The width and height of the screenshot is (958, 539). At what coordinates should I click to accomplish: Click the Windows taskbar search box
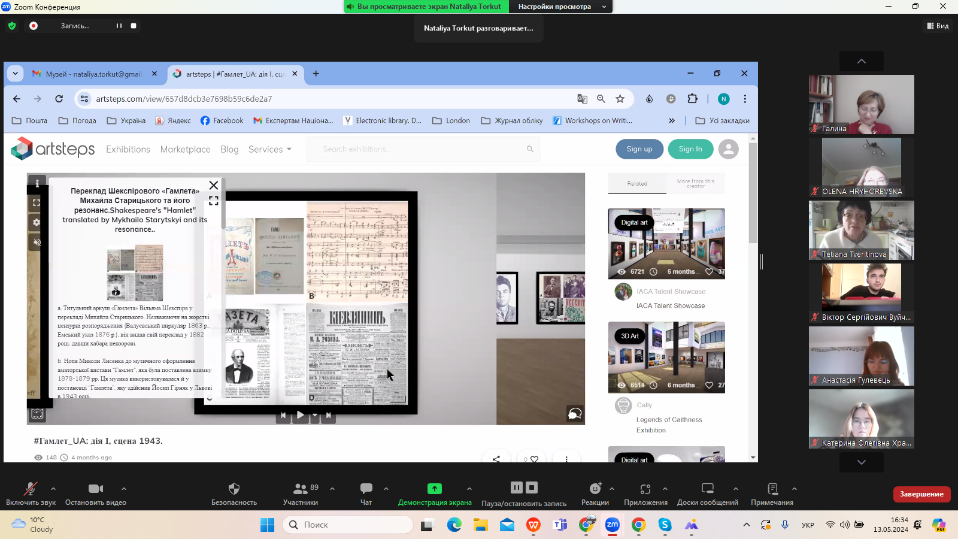[348, 525]
